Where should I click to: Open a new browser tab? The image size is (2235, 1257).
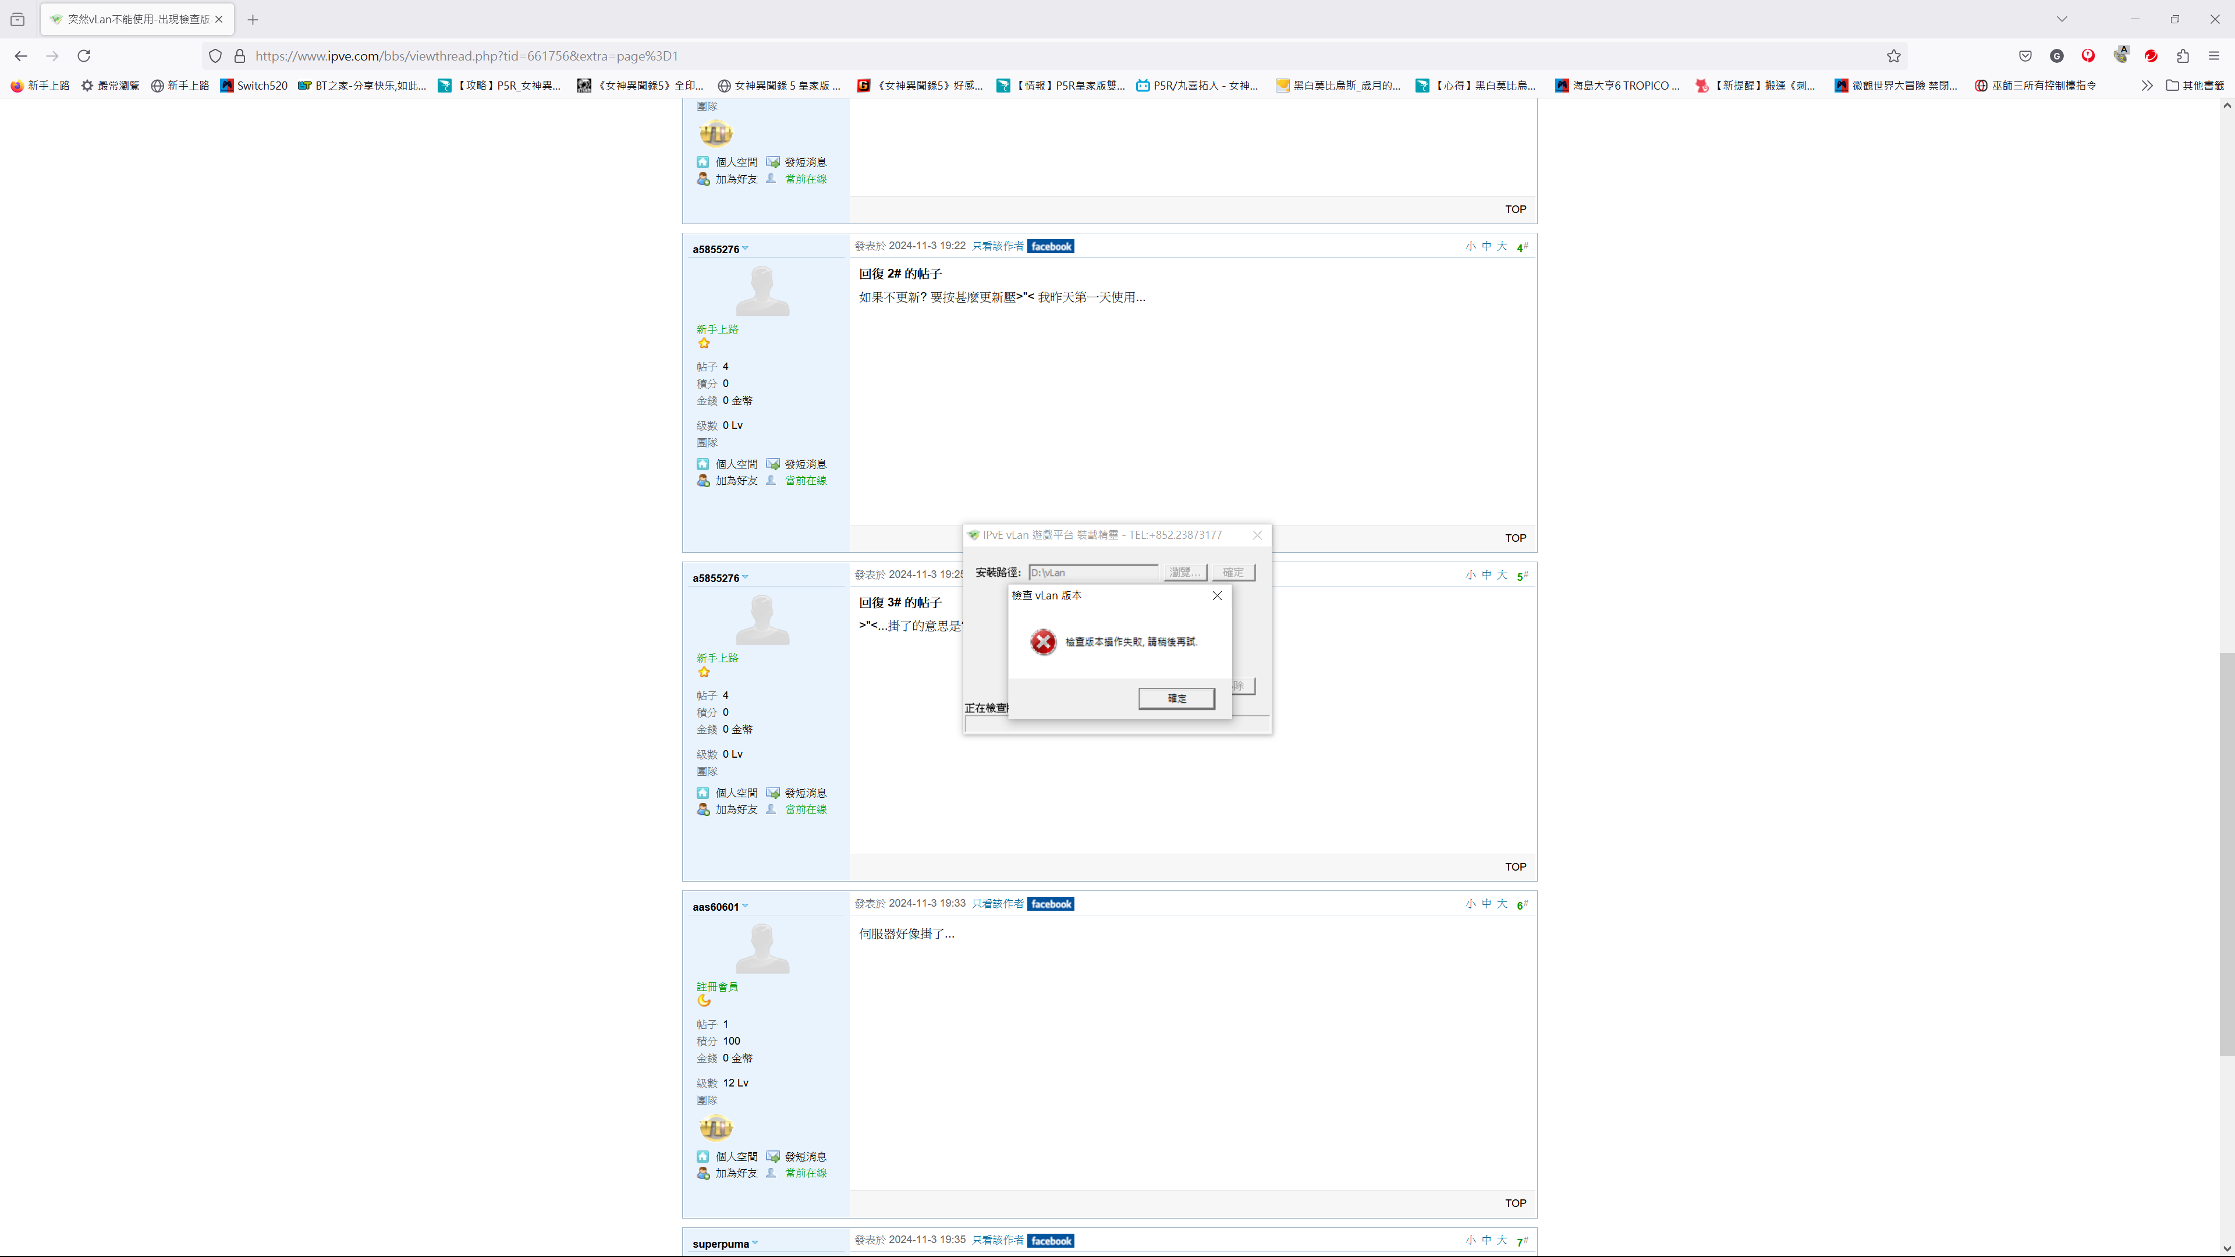(253, 19)
